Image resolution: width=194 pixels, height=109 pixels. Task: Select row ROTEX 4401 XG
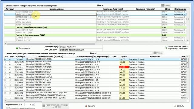tap(95, 20)
